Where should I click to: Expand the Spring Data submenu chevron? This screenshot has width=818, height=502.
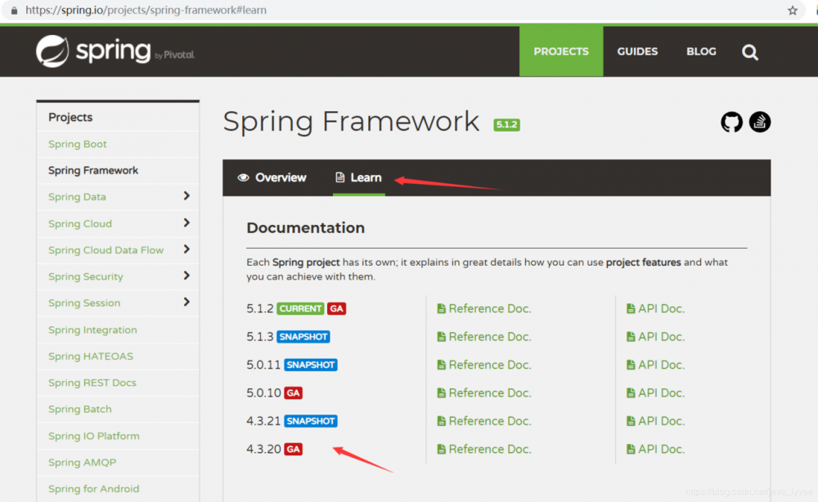click(x=187, y=196)
